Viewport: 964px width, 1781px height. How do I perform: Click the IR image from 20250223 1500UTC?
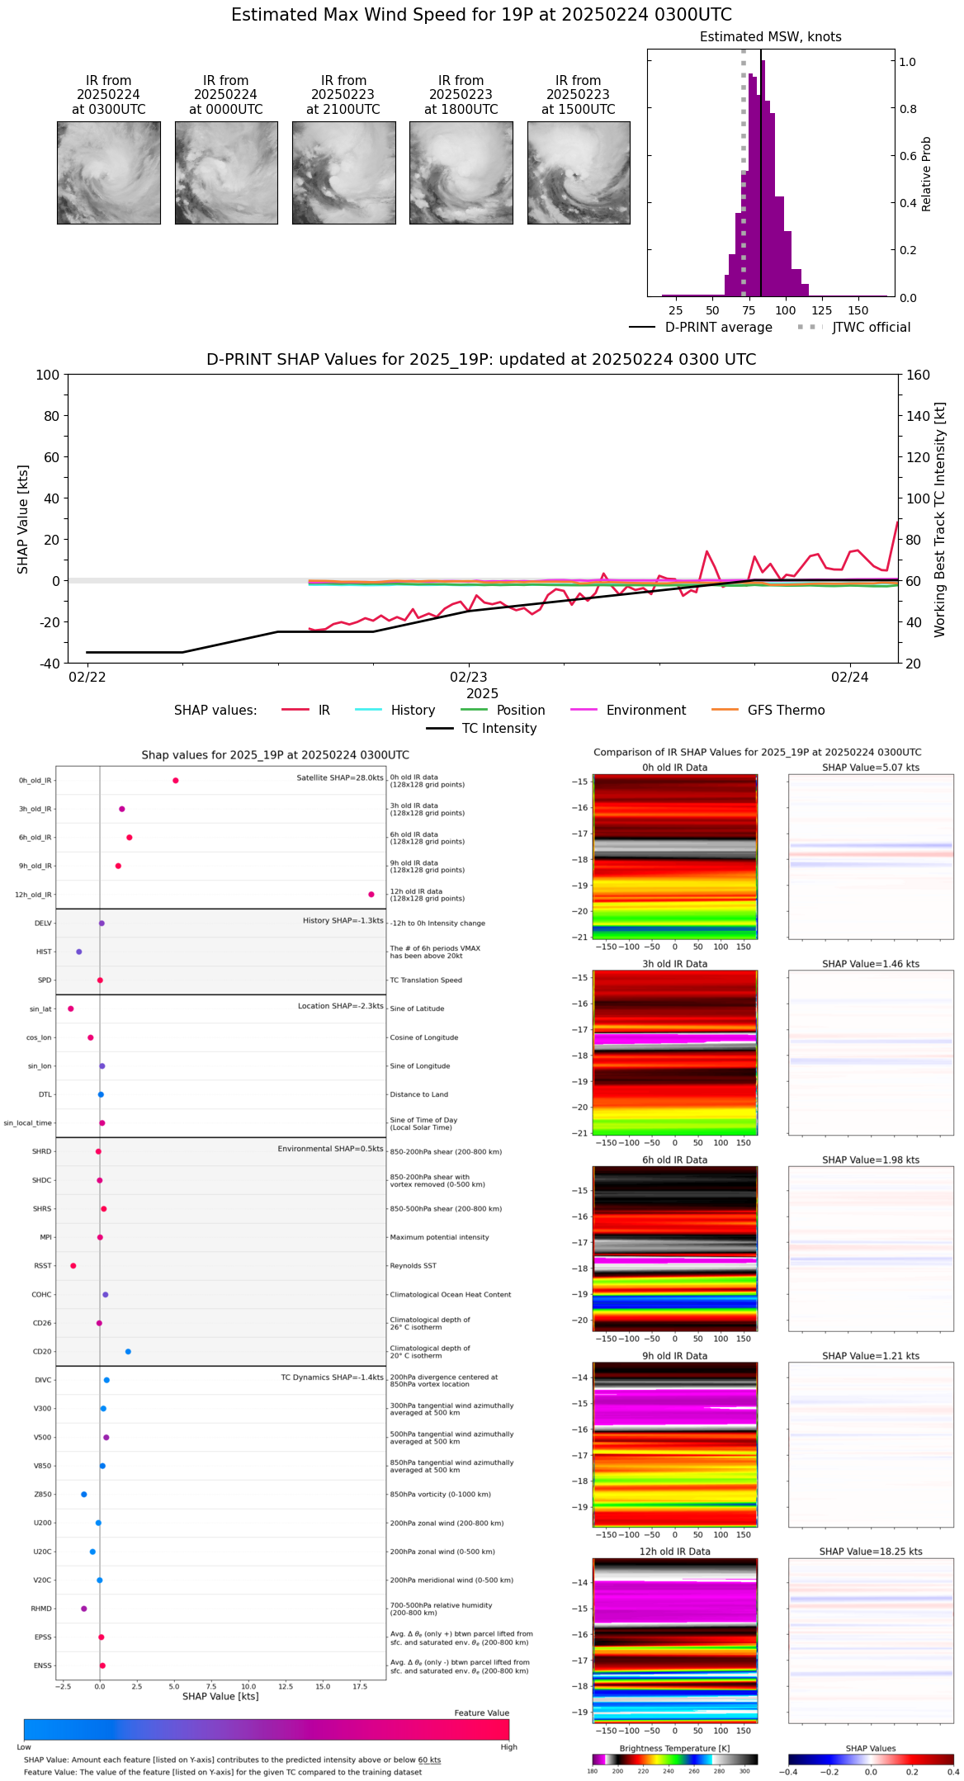coord(579,172)
